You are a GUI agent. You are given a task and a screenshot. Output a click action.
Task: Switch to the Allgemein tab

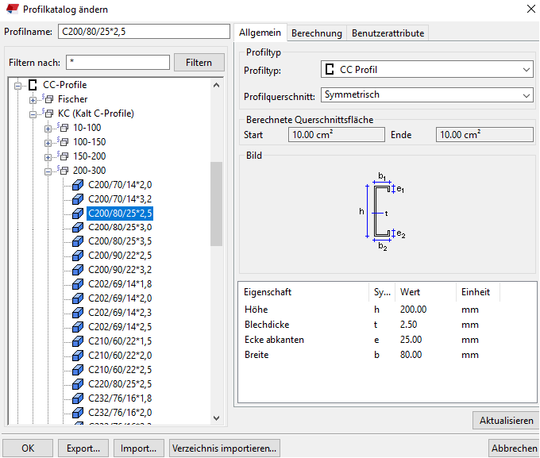point(260,33)
